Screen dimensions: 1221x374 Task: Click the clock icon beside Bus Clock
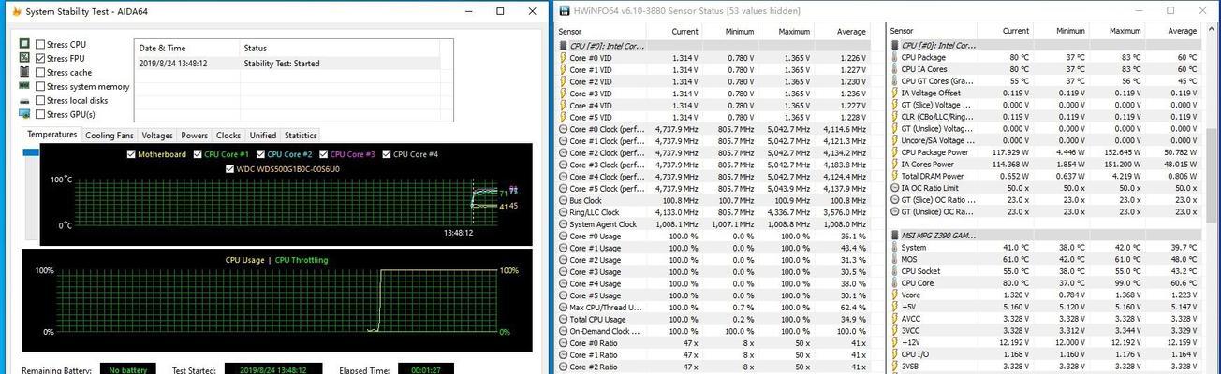[563, 200]
